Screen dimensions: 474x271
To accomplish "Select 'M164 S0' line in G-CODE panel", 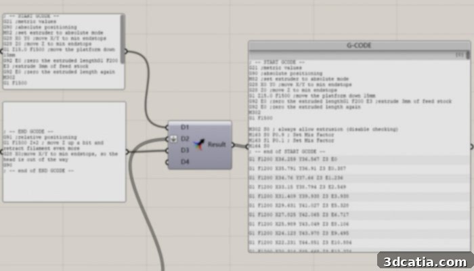I will pos(259,146).
